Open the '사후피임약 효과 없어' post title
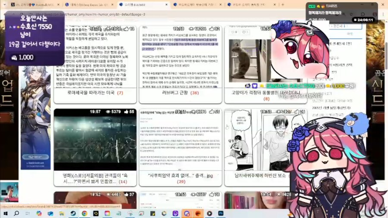This screenshot has width=388, height=218. click(180, 176)
